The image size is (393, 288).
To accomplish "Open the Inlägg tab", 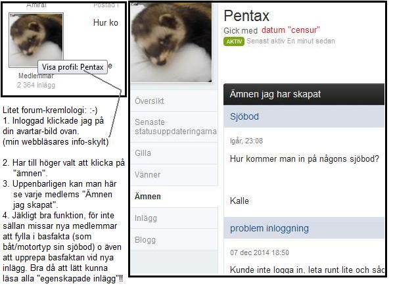I will (x=146, y=218).
